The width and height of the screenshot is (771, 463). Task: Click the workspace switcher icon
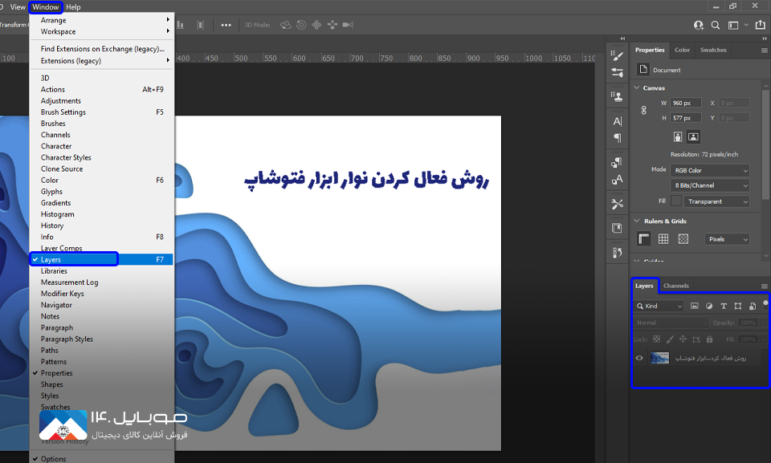[x=733, y=25]
